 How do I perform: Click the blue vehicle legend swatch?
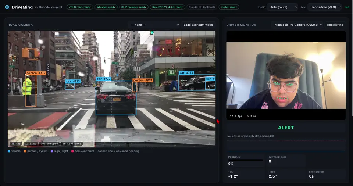[x=9, y=151]
